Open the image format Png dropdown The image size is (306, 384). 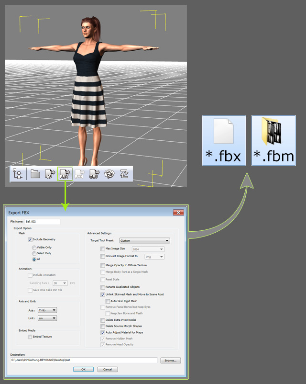154,257
